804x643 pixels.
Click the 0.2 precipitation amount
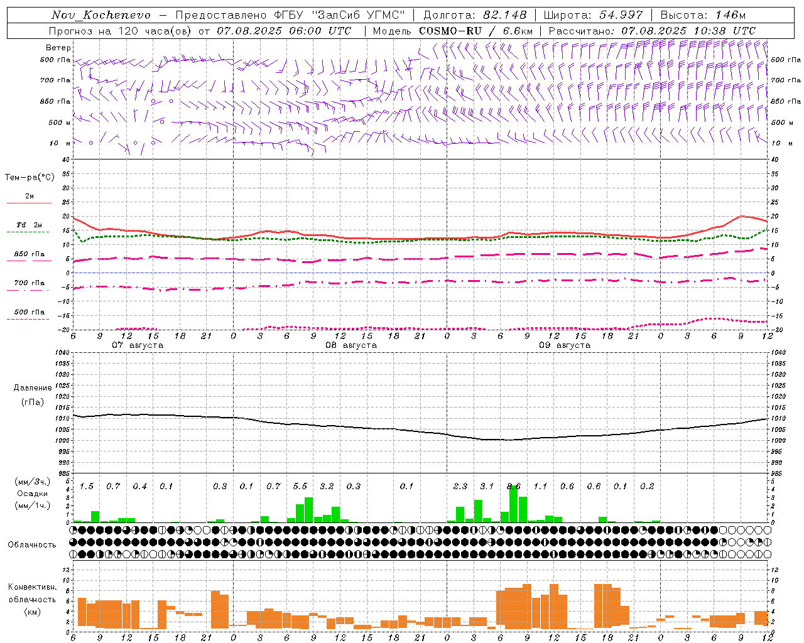647,487
